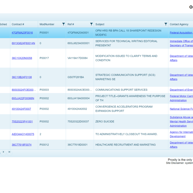Viewport: 193px width, 193px height.
Task: Open Department of Veterans Affairs link for 36C10X20N0058
Action: pos(181,58)
